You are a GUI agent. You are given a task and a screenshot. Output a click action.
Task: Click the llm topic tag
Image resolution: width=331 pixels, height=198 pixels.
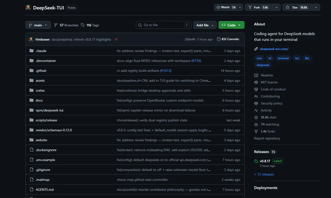[307, 58]
